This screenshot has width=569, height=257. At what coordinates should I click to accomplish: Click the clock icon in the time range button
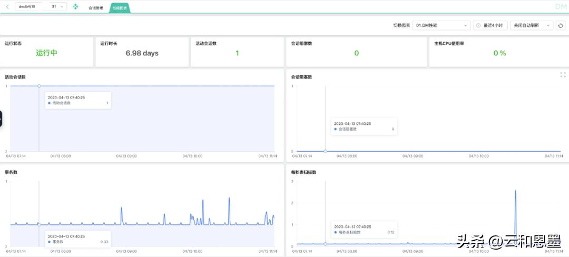(478, 25)
